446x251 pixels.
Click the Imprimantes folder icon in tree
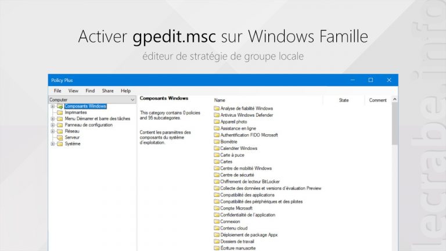pyautogui.click(x=60, y=113)
